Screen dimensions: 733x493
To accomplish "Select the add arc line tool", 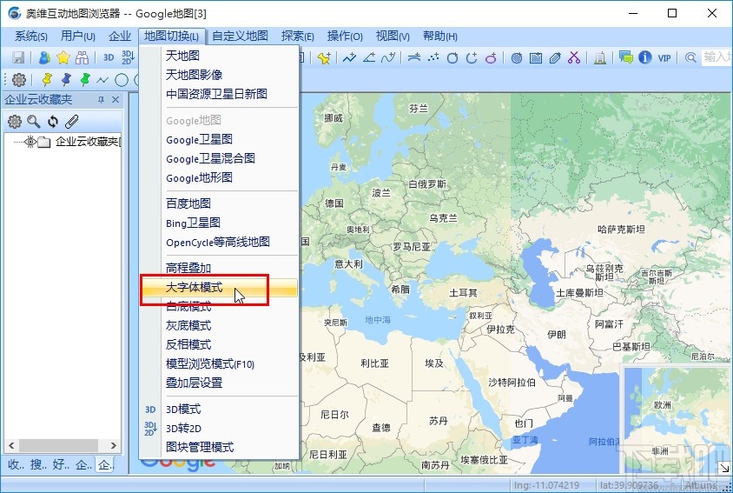I will (x=414, y=57).
